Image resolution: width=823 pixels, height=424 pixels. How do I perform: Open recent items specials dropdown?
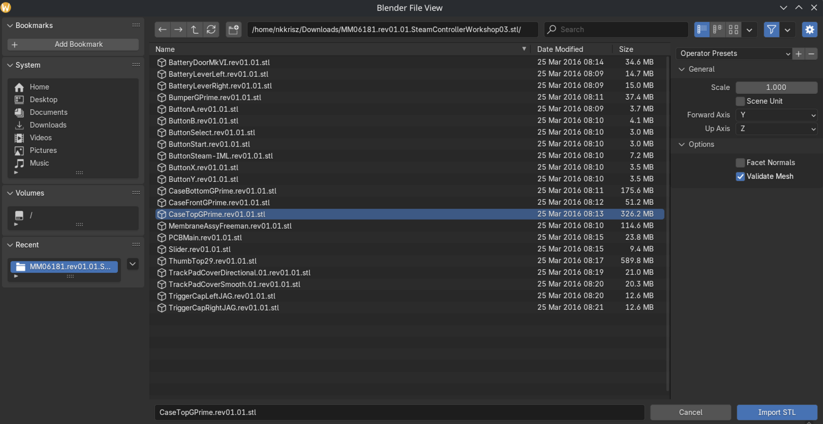133,264
